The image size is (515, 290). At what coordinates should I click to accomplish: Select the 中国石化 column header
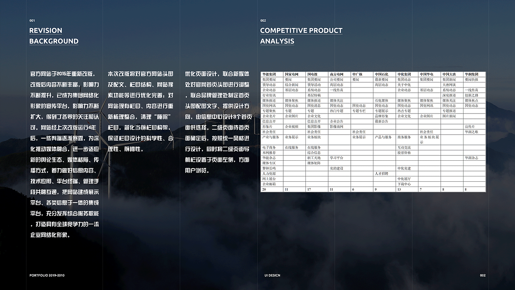click(385, 74)
